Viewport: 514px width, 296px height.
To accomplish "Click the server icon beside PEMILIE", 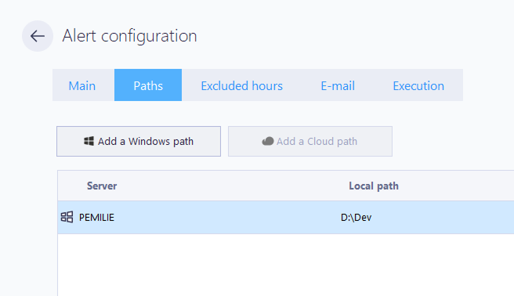I will coord(67,217).
